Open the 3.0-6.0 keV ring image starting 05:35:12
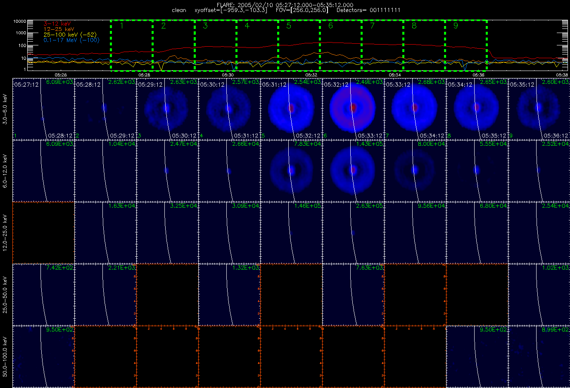This screenshot has width=570, height=388. (538, 108)
